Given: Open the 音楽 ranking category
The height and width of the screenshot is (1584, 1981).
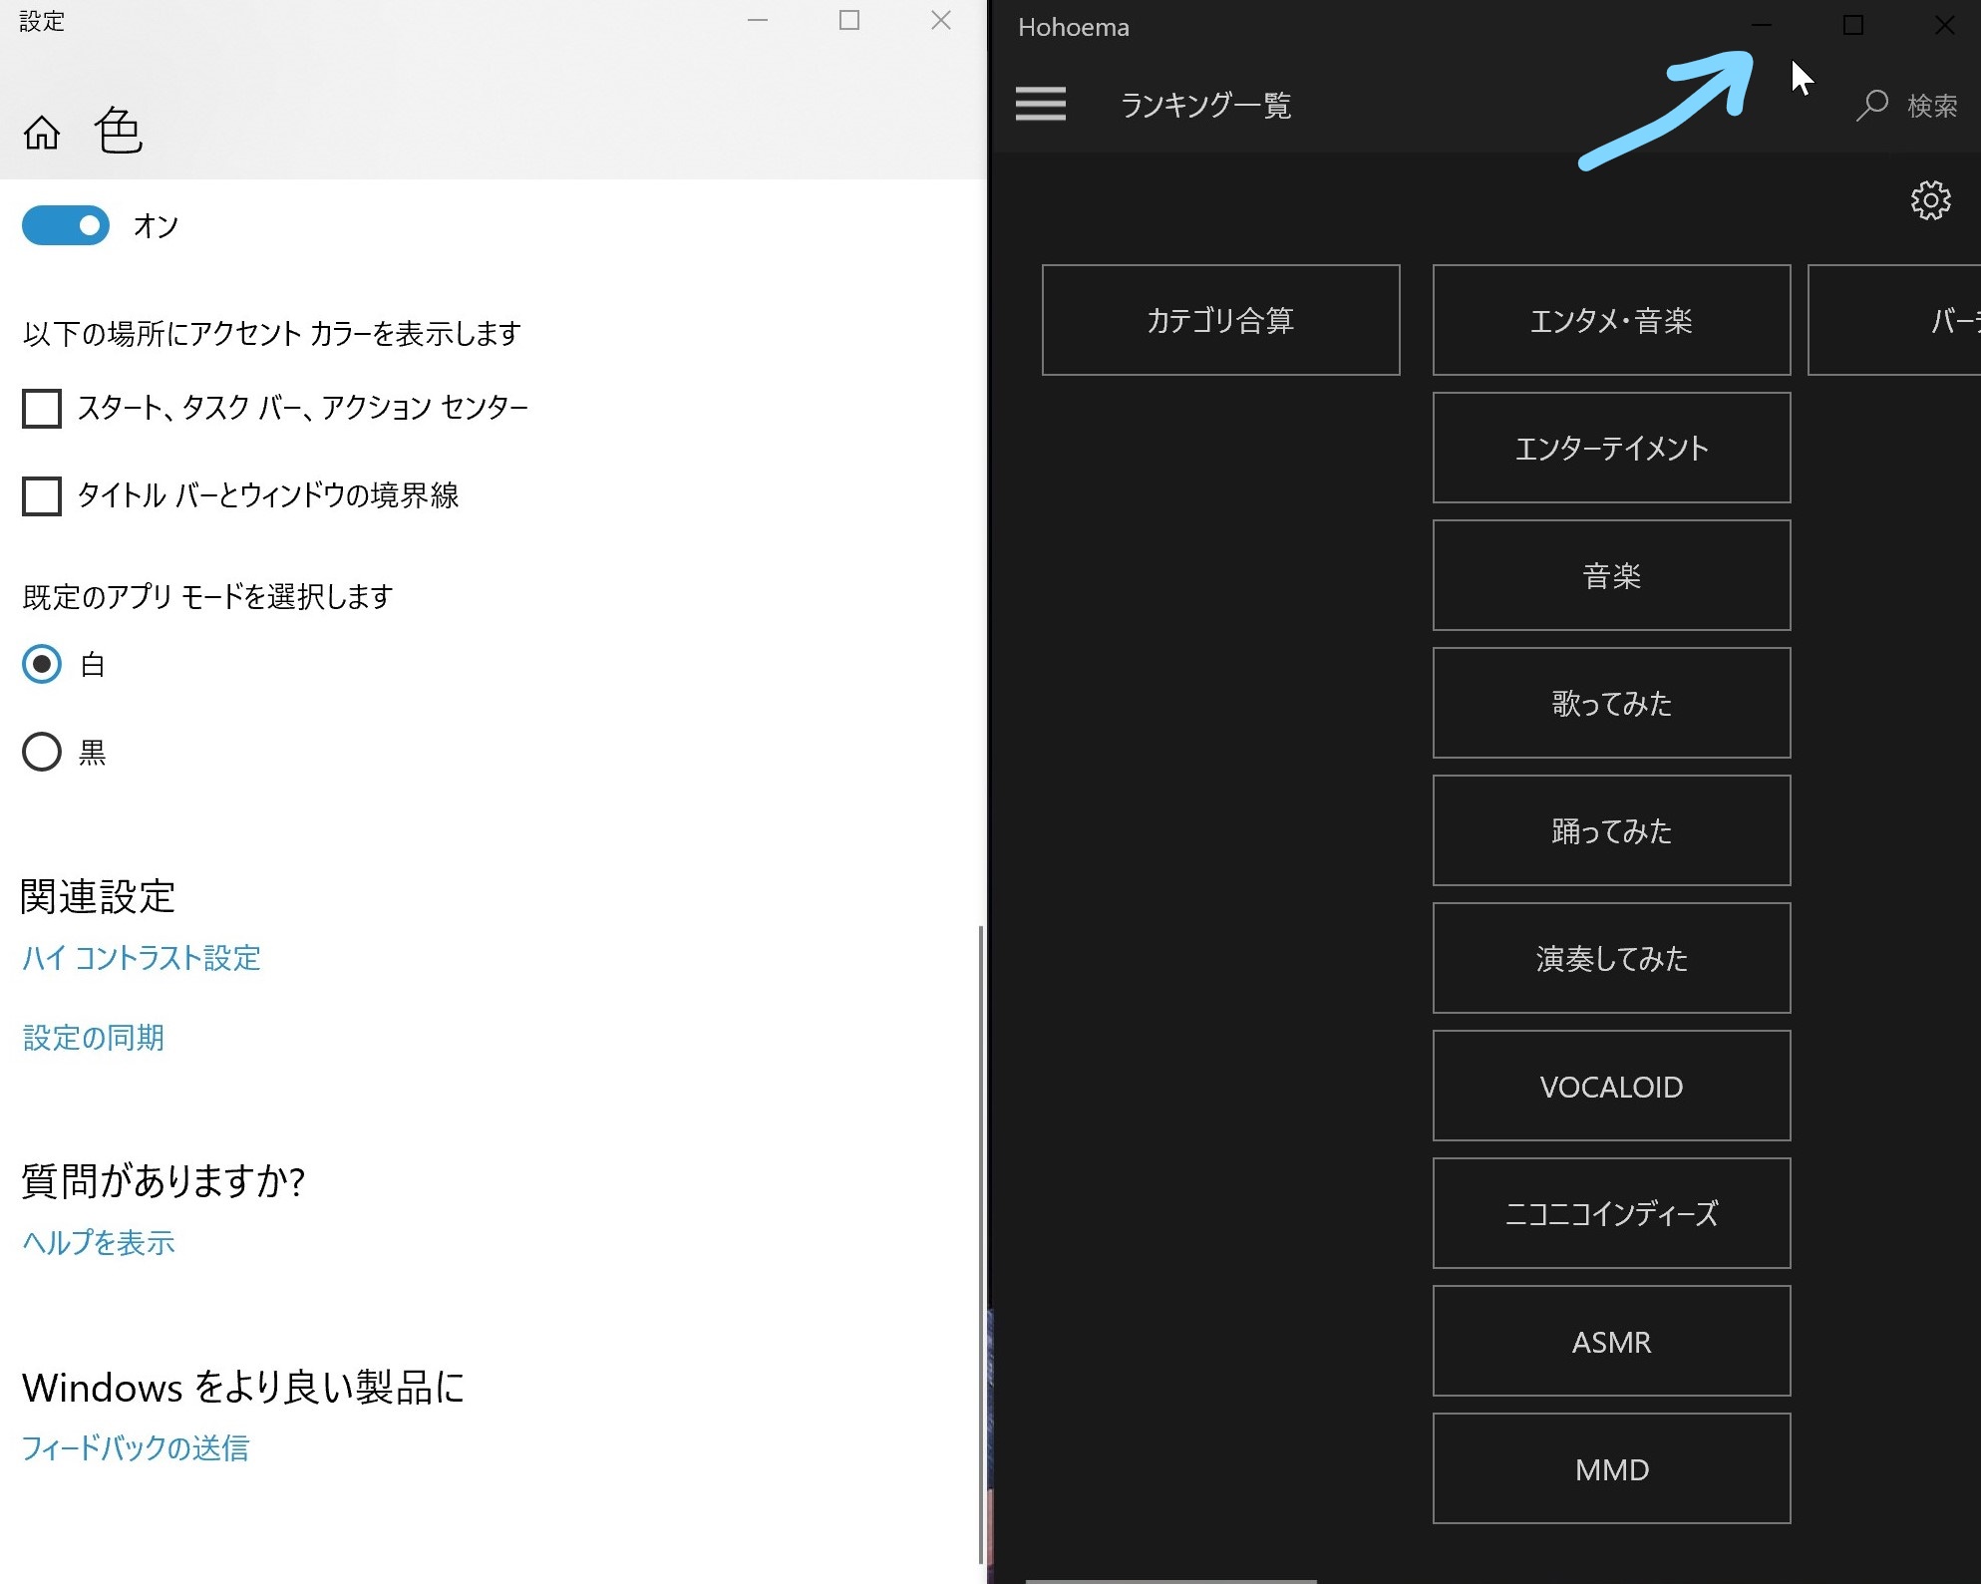Looking at the screenshot, I should point(1611,575).
